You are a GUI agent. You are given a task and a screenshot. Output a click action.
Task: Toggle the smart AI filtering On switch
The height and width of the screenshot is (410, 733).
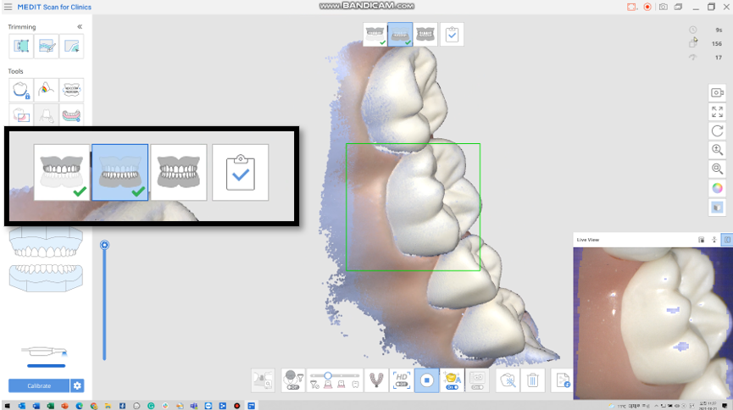coord(452,380)
